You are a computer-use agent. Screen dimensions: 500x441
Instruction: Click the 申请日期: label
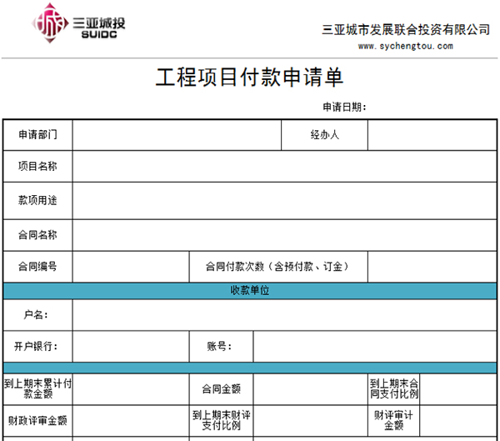coord(344,107)
